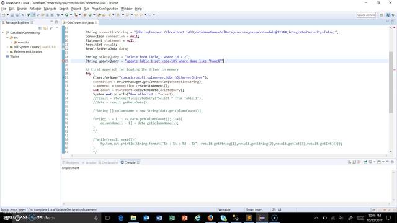Open Excel from the taskbar
This screenshot has width=397, height=223.
172,217
